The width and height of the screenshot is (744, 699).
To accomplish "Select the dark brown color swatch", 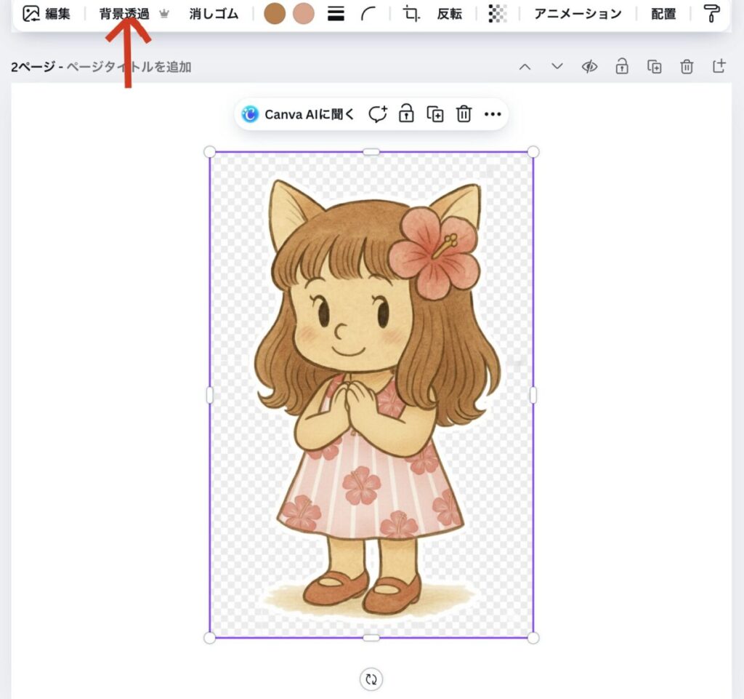I will (275, 14).
